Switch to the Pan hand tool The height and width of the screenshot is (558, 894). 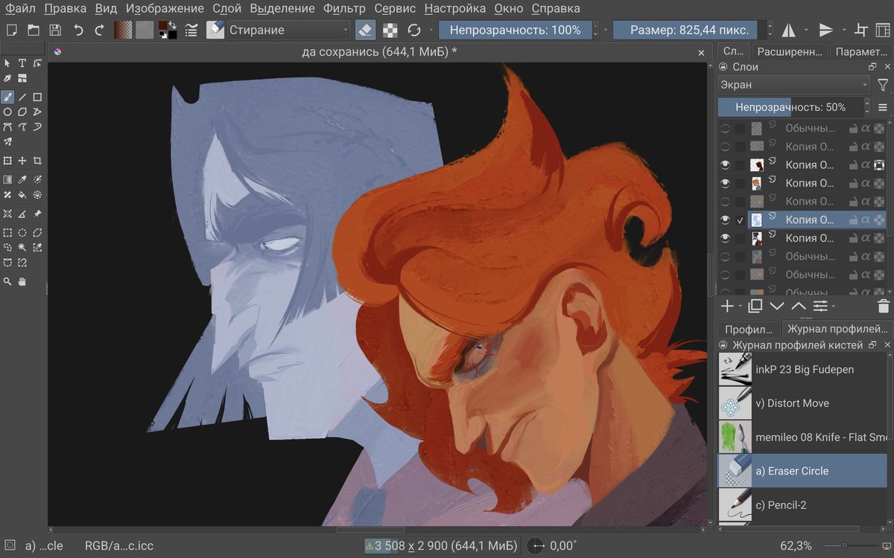22,281
